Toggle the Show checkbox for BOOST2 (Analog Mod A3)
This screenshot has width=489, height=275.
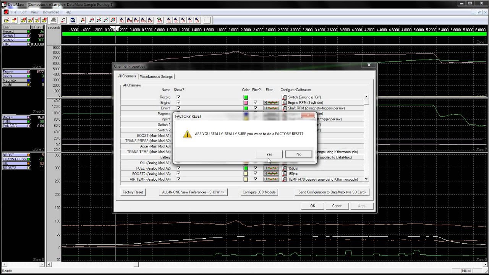(178, 174)
